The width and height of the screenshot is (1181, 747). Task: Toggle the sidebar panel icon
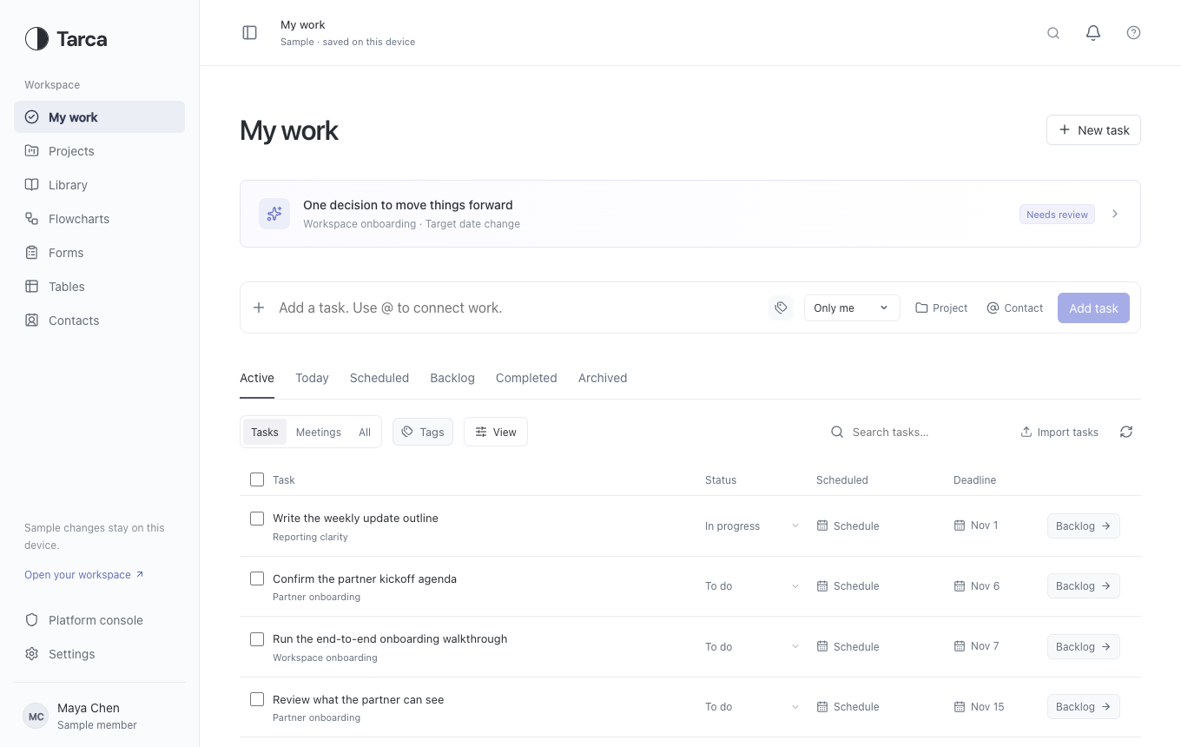point(249,33)
